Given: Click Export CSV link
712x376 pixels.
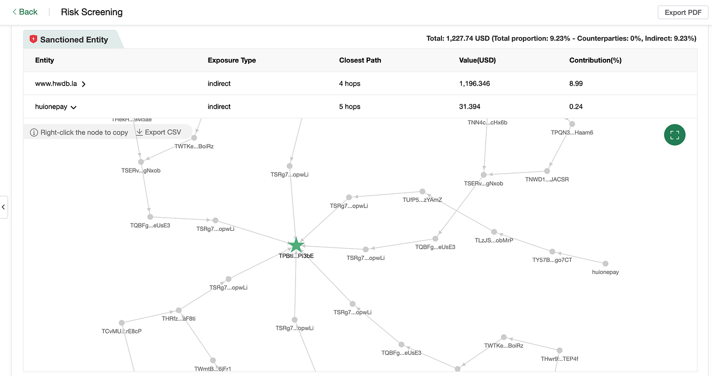Looking at the screenshot, I should click(159, 132).
